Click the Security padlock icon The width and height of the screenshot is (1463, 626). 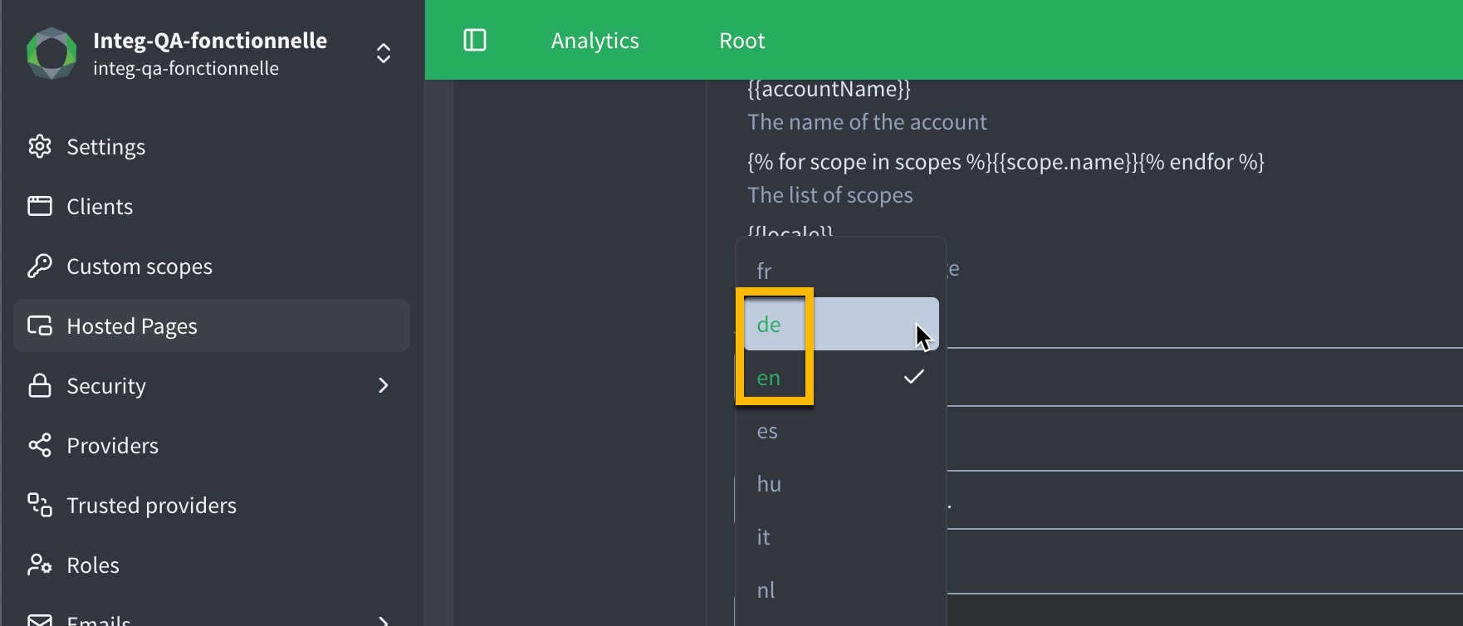click(x=39, y=386)
